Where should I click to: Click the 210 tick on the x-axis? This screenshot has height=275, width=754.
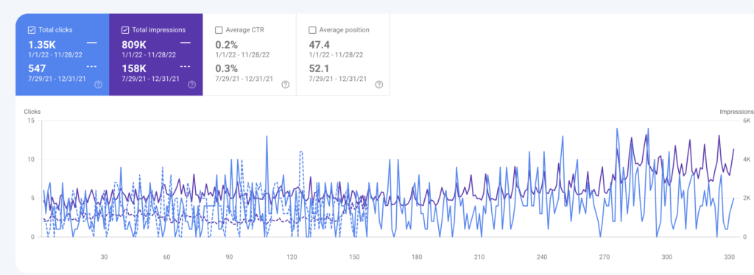click(479, 257)
